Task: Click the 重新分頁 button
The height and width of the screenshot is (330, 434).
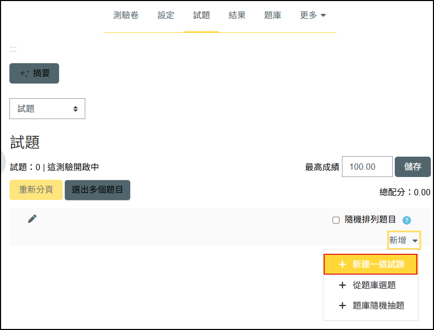Action: (36, 190)
